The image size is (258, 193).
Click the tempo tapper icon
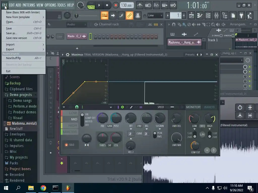[250, 16]
